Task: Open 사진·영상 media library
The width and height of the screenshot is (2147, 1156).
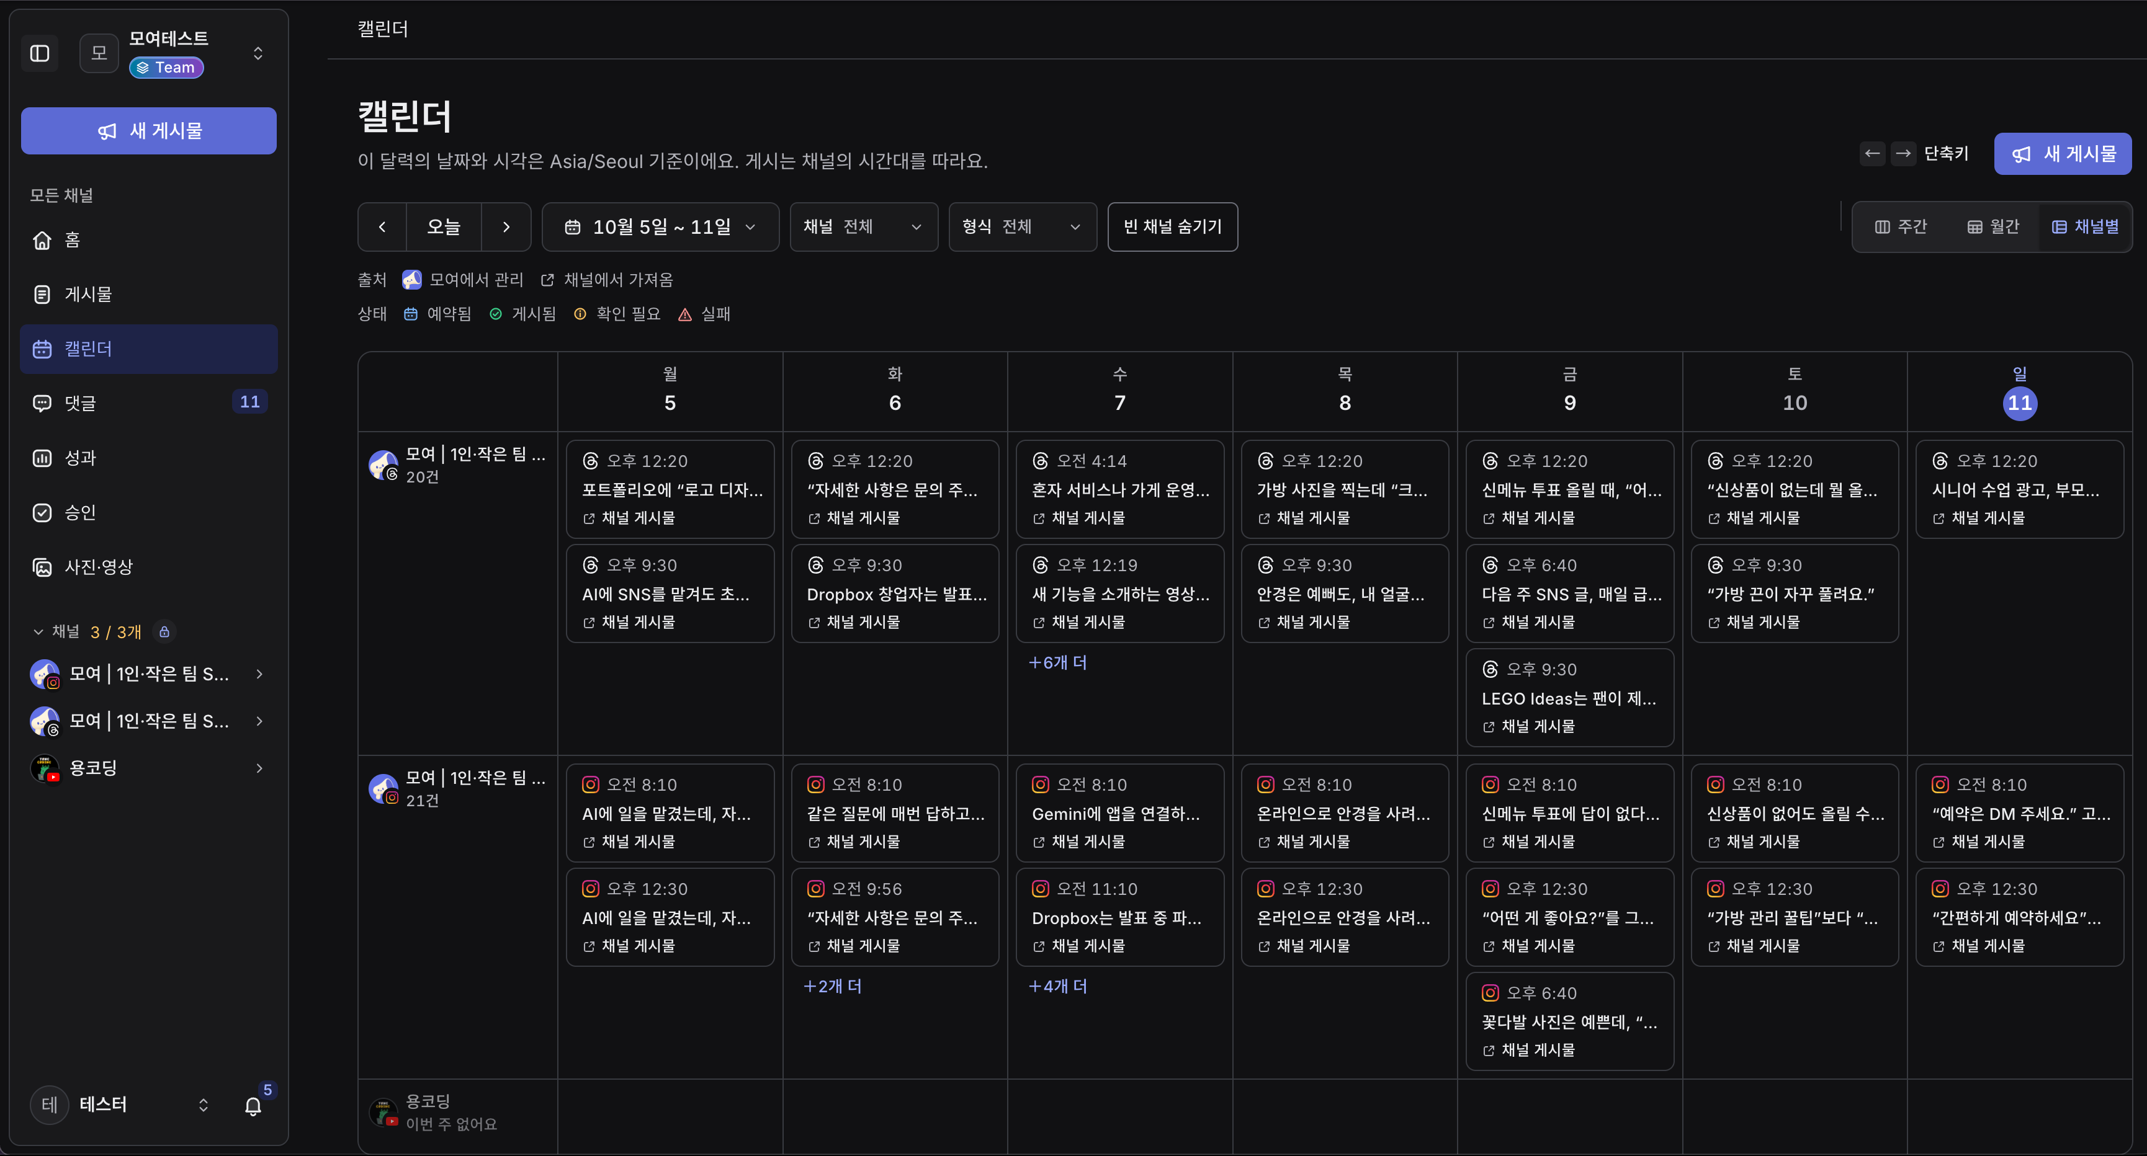Action: coord(149,567)
